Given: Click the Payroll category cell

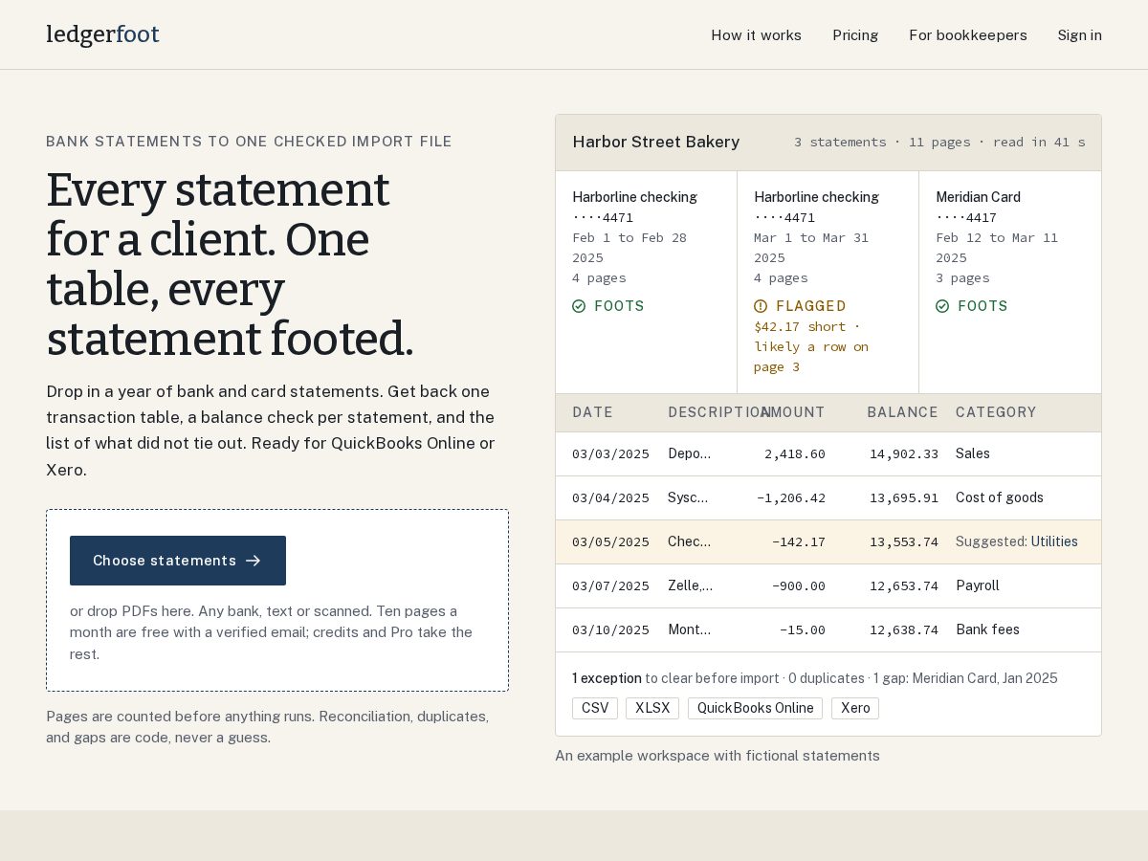Looking at the screenshot, I should [x=978, y=586].
